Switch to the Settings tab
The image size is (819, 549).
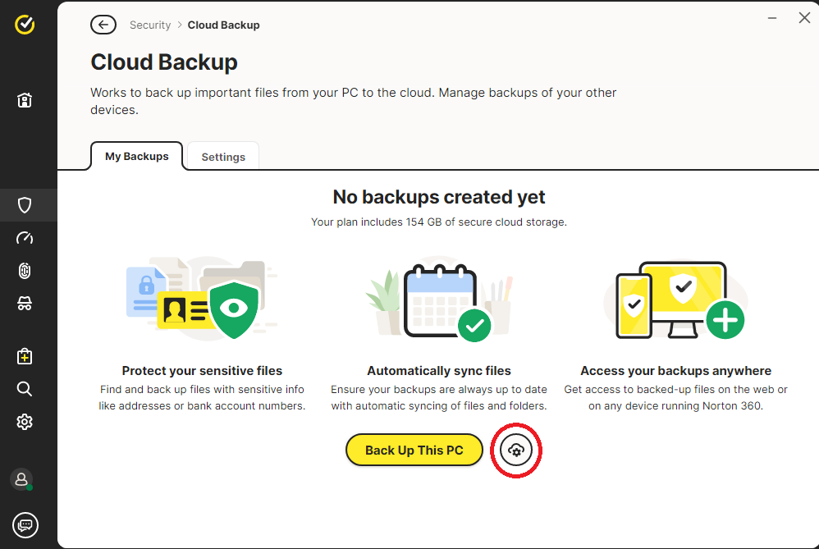(x=223, y=157)
